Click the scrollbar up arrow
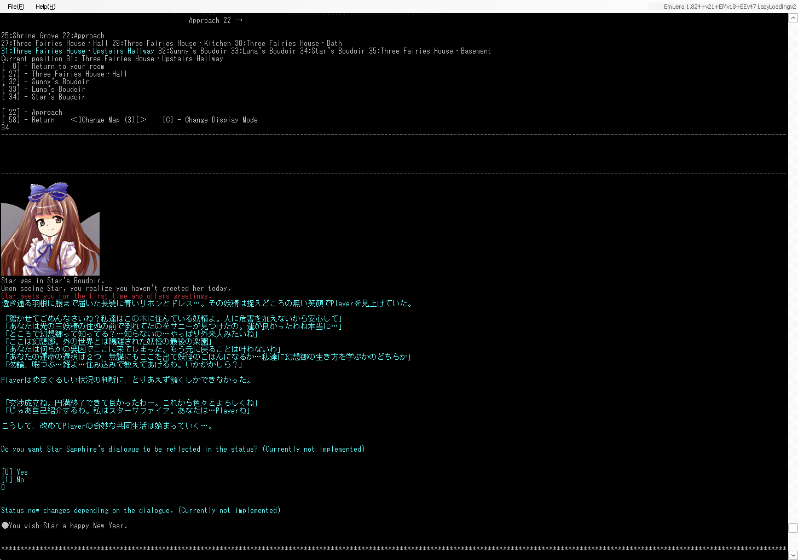The width and height of the screenshot is (798, 560). point(793,18)
